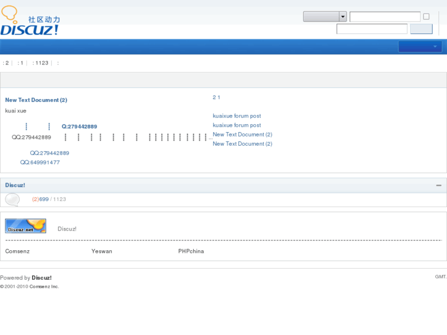Click the ':1123' statistic in the top bar

point(40,63)
